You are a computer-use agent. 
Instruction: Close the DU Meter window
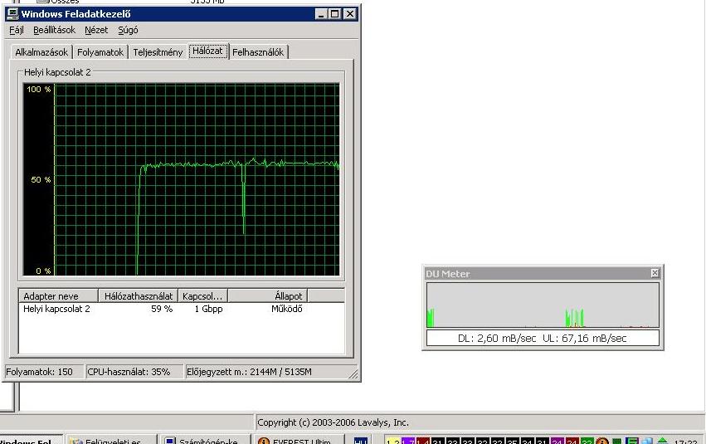click(655, 273)
